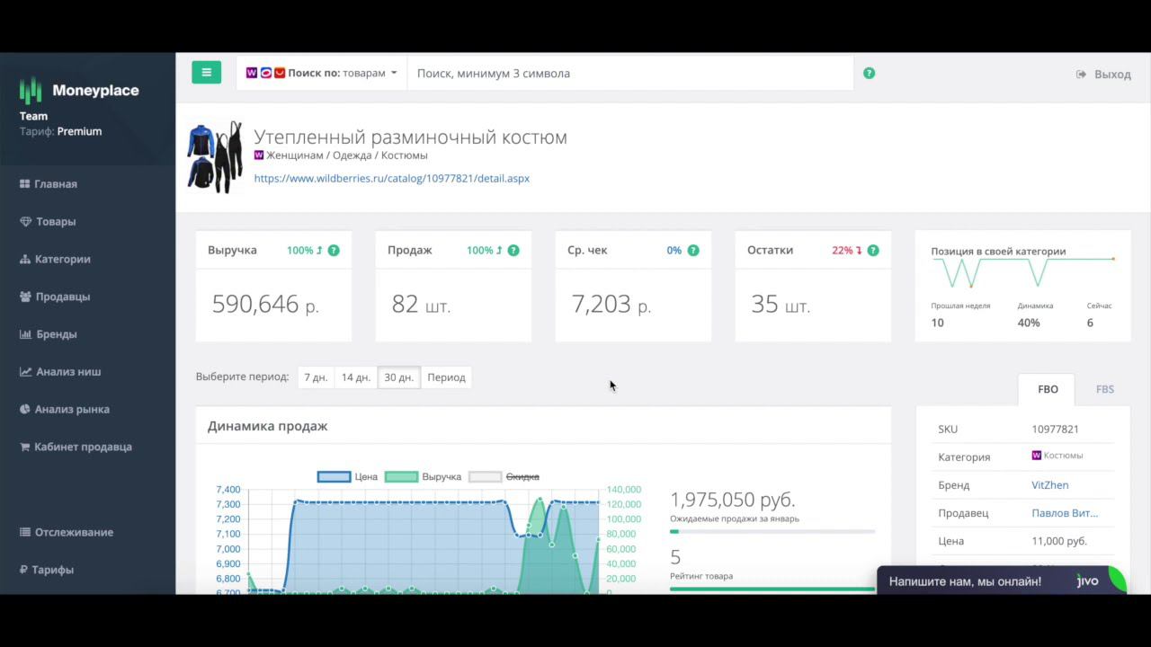The image size is (1151, 647).
Task: Toggle the Цена series in chart legend
Action: click(x=346, y=476)
